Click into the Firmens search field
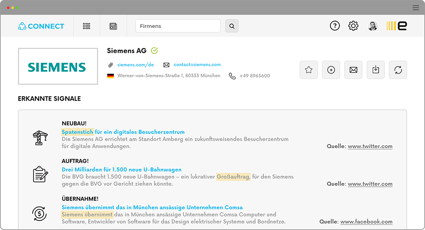Screen dimensions: 425x230 178,26
